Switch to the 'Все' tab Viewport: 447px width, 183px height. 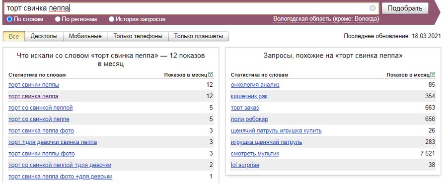tap(14, 36)
